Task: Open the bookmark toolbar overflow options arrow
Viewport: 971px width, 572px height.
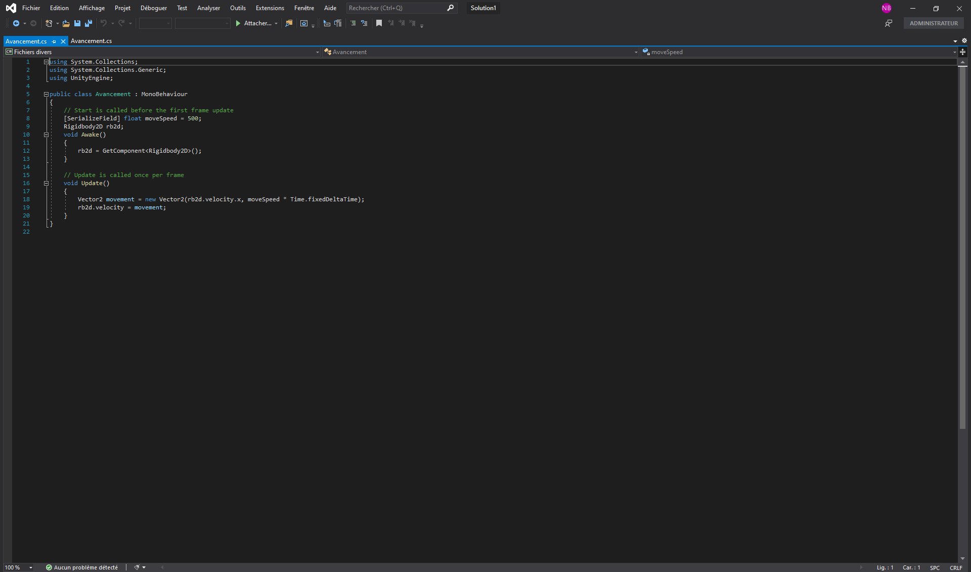Action: point(422,25)
